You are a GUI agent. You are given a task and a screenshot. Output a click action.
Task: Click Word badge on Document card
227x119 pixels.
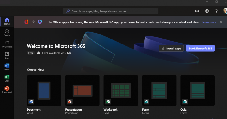coord(31,101)
